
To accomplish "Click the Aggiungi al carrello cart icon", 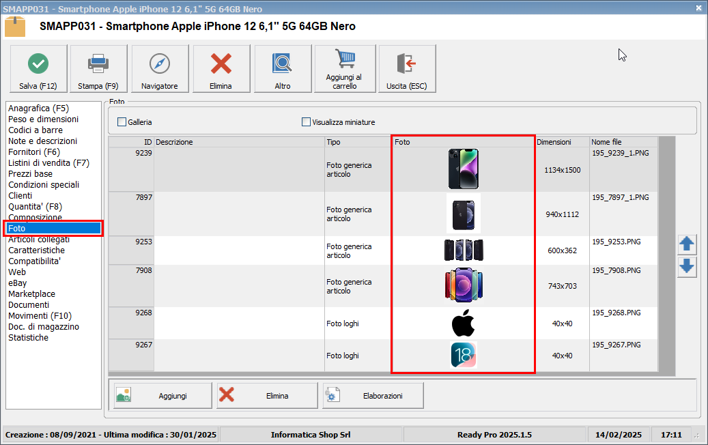I will (345, 59).
